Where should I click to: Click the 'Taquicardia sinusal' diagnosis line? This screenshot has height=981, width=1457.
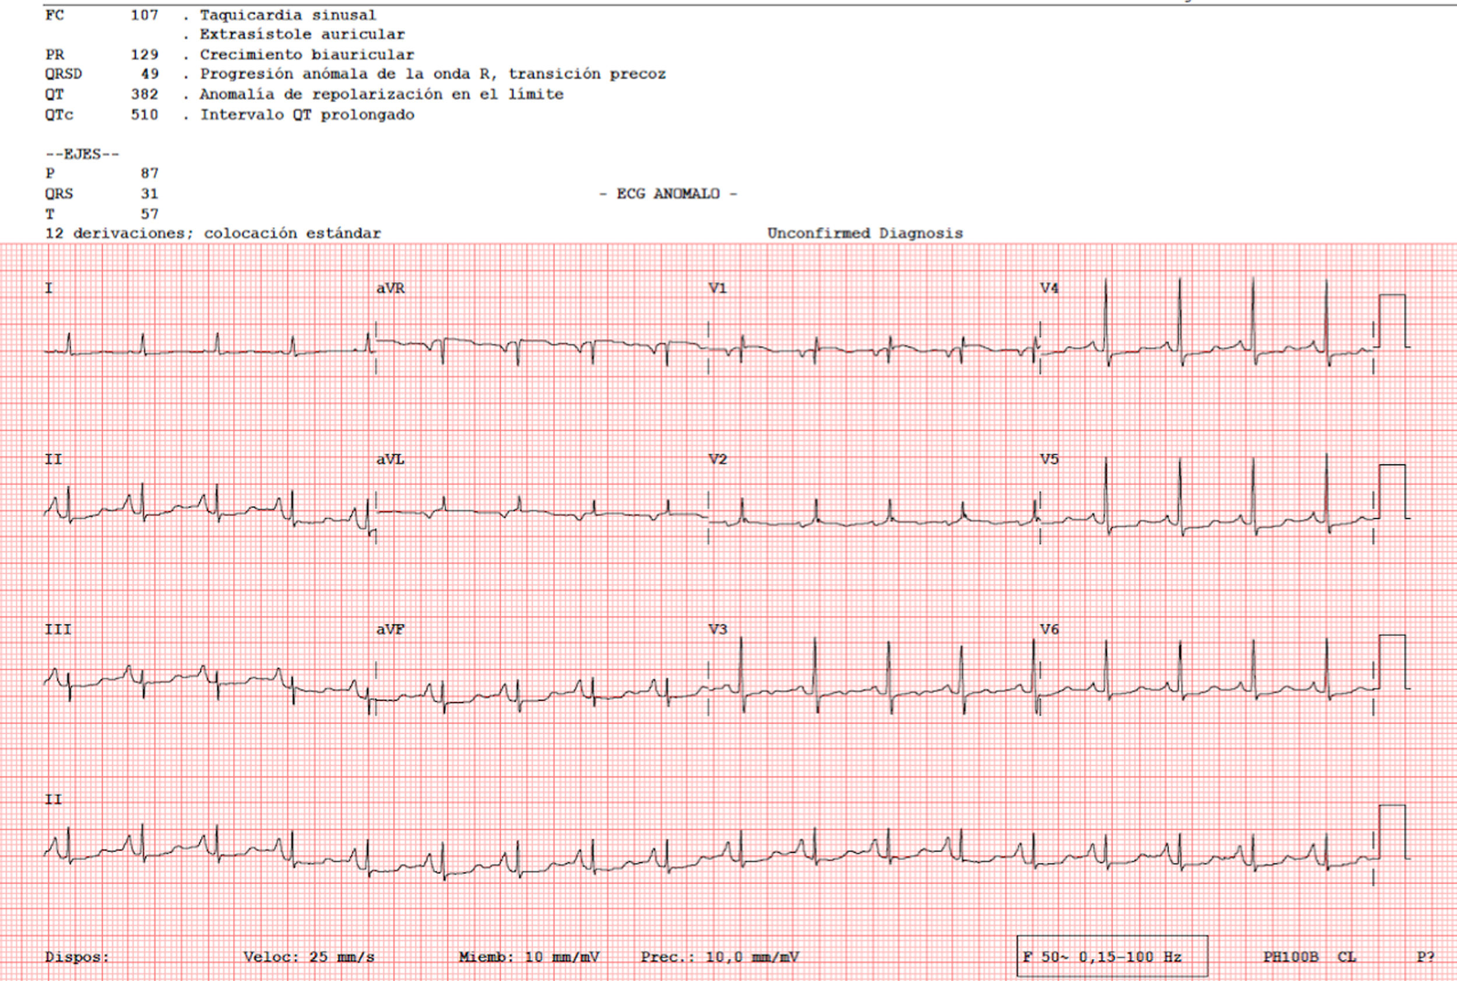click(x=288, y=15)
